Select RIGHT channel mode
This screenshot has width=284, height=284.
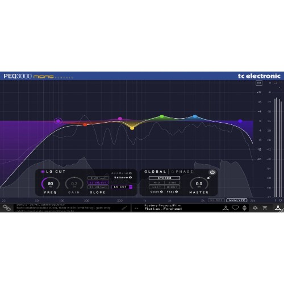point(172,187)
